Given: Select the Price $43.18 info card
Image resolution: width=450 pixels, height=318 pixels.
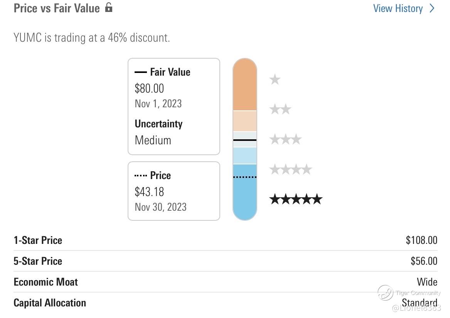Looking at the screenshot, I should (174, 191).
